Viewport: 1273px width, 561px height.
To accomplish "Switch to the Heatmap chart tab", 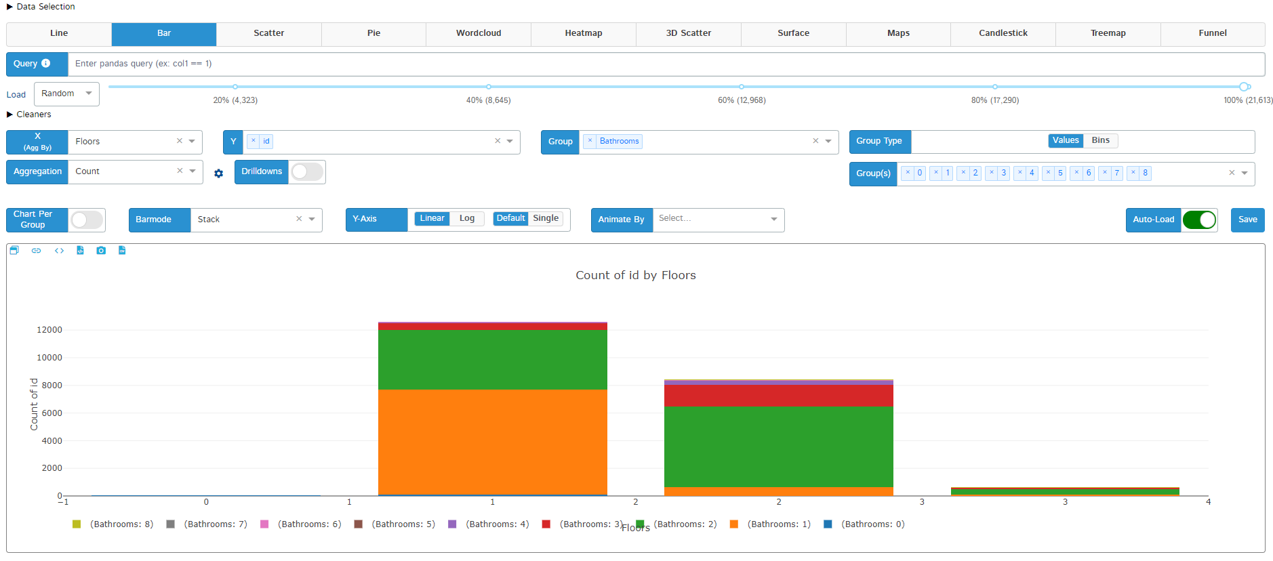I will [584, 33].
